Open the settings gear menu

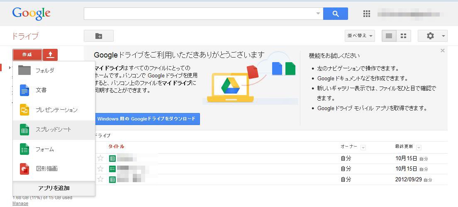[432, 36]
